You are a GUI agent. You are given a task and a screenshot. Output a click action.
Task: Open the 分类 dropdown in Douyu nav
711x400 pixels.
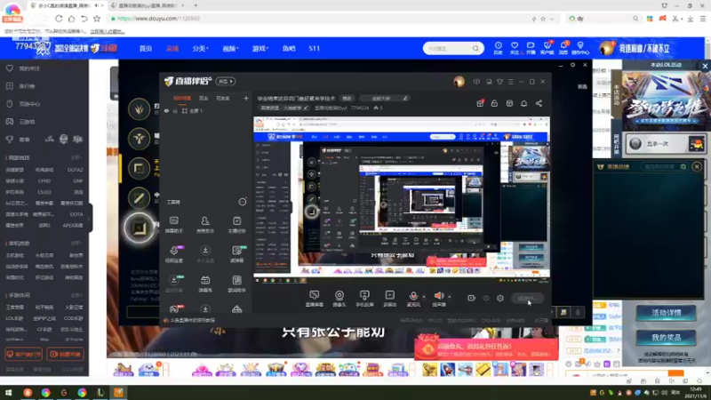[200, 48]
